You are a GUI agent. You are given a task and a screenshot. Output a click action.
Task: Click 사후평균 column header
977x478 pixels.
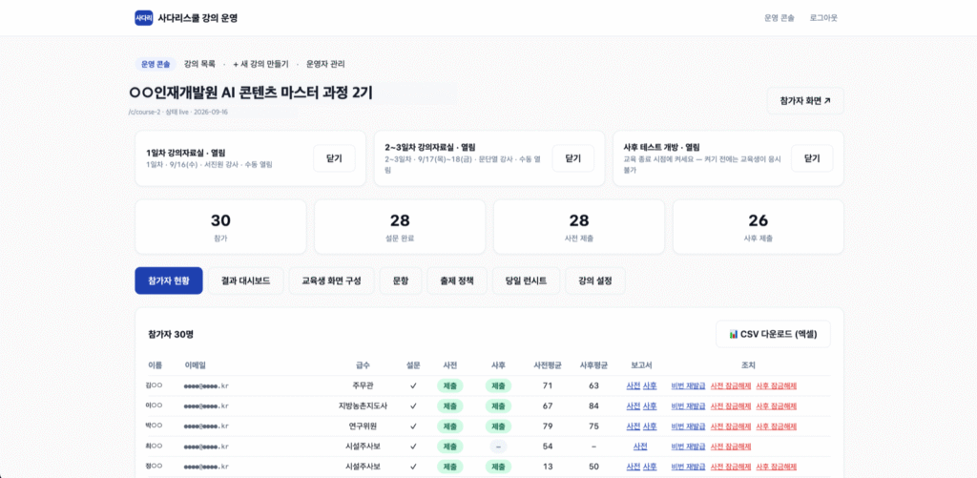click(x=593, y=365)
